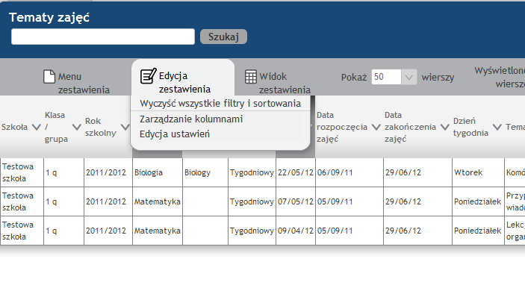This screenshot has width=525, height=294.
Task: Click the Klasa / grupa column header
Action: tap(56, 127)
